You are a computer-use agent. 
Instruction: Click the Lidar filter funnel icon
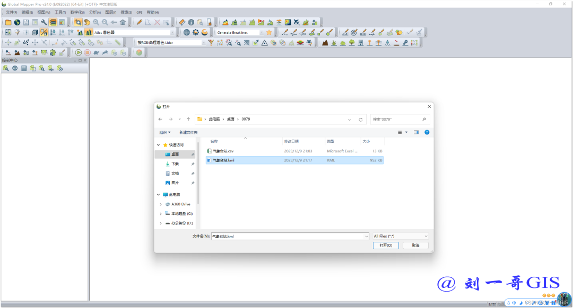tap(211, 43)
